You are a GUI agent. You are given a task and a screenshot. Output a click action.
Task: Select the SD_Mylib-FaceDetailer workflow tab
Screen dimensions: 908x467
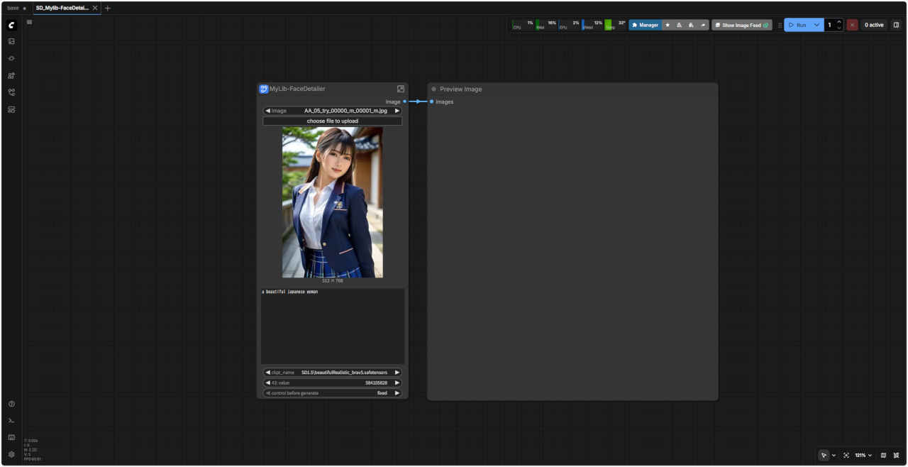coord(62,8)
